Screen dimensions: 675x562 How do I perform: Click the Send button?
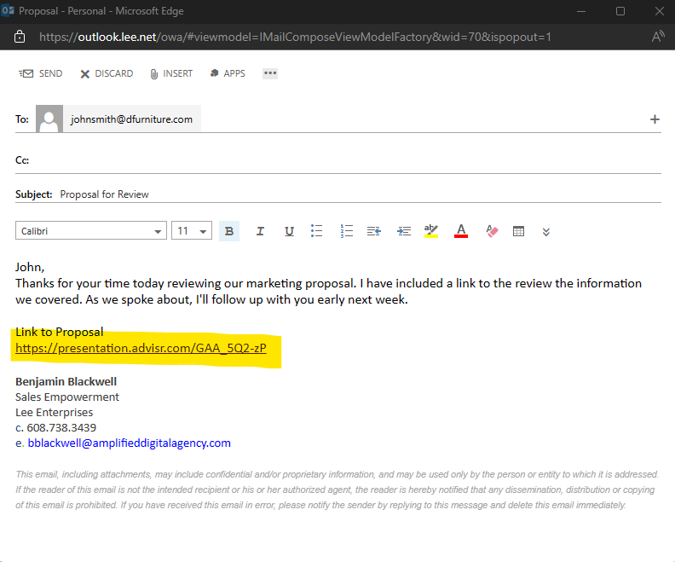pyautogui.click(x=41, y=73)
